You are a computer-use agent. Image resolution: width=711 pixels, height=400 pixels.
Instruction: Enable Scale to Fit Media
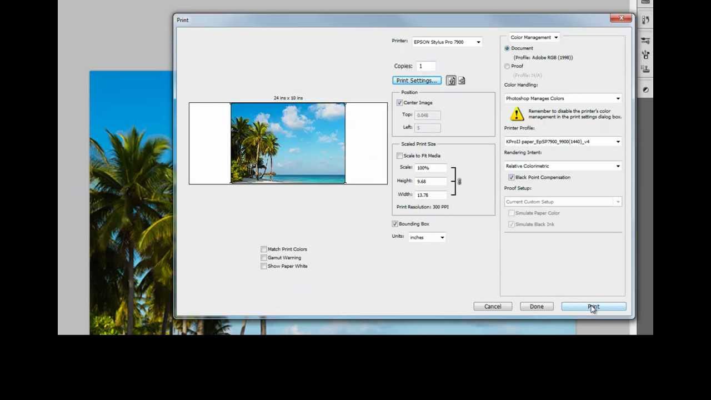point(399,156)
